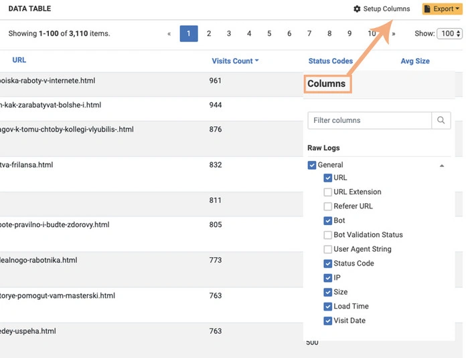Click the search magnifier icon in Columns
468x358 pixels.
tap(441, 120)
